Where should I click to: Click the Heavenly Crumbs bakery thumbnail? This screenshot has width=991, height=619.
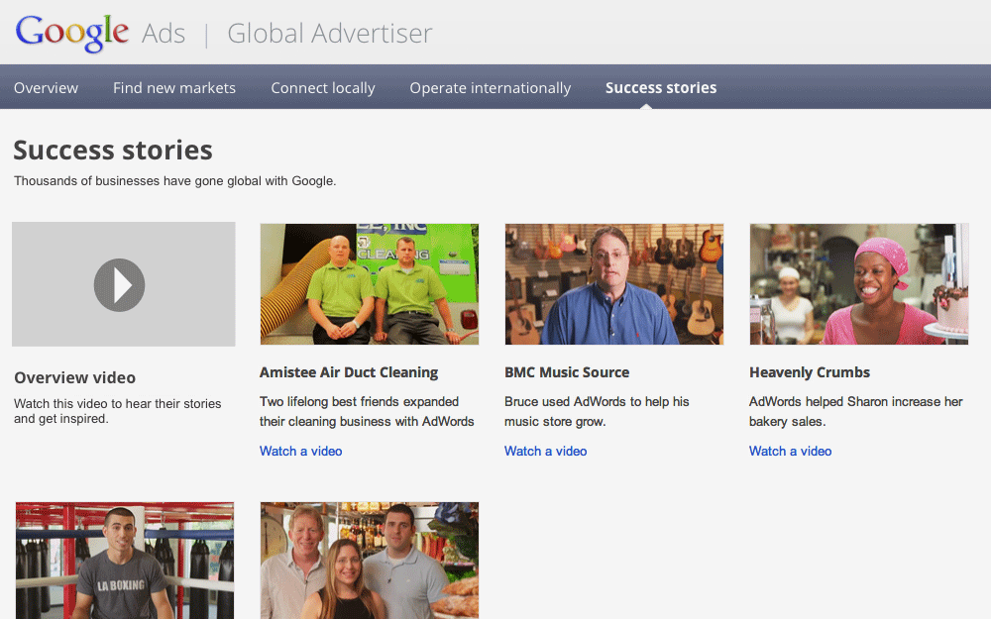pyautogui.click(x=858, y=284)
